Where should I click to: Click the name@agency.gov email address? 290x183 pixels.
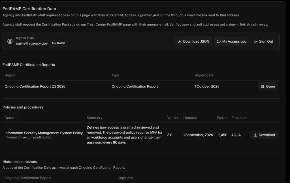[32, 43]
